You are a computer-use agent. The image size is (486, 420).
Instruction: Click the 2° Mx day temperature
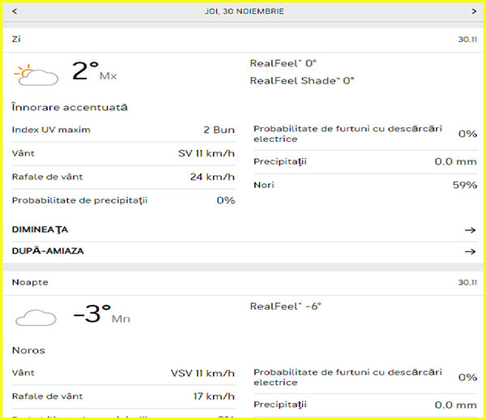(x=94, y=71)
